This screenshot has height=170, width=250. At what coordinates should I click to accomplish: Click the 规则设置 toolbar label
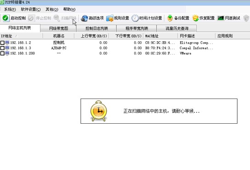(x=121, y=18)
